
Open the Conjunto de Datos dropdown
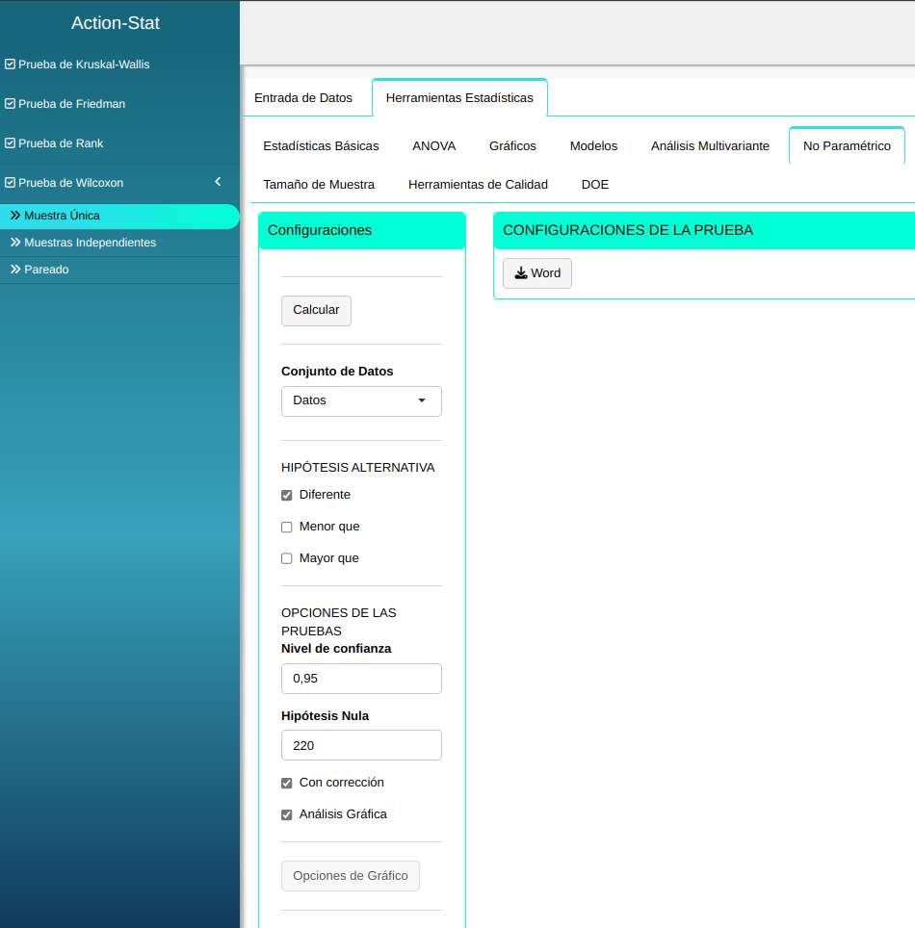pos(361,401)
